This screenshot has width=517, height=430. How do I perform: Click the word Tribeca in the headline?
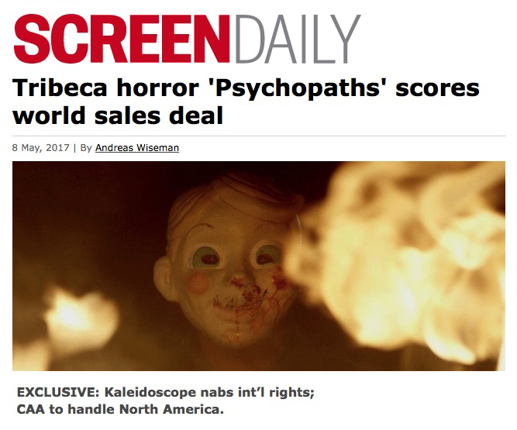click(x=60, y=88)
